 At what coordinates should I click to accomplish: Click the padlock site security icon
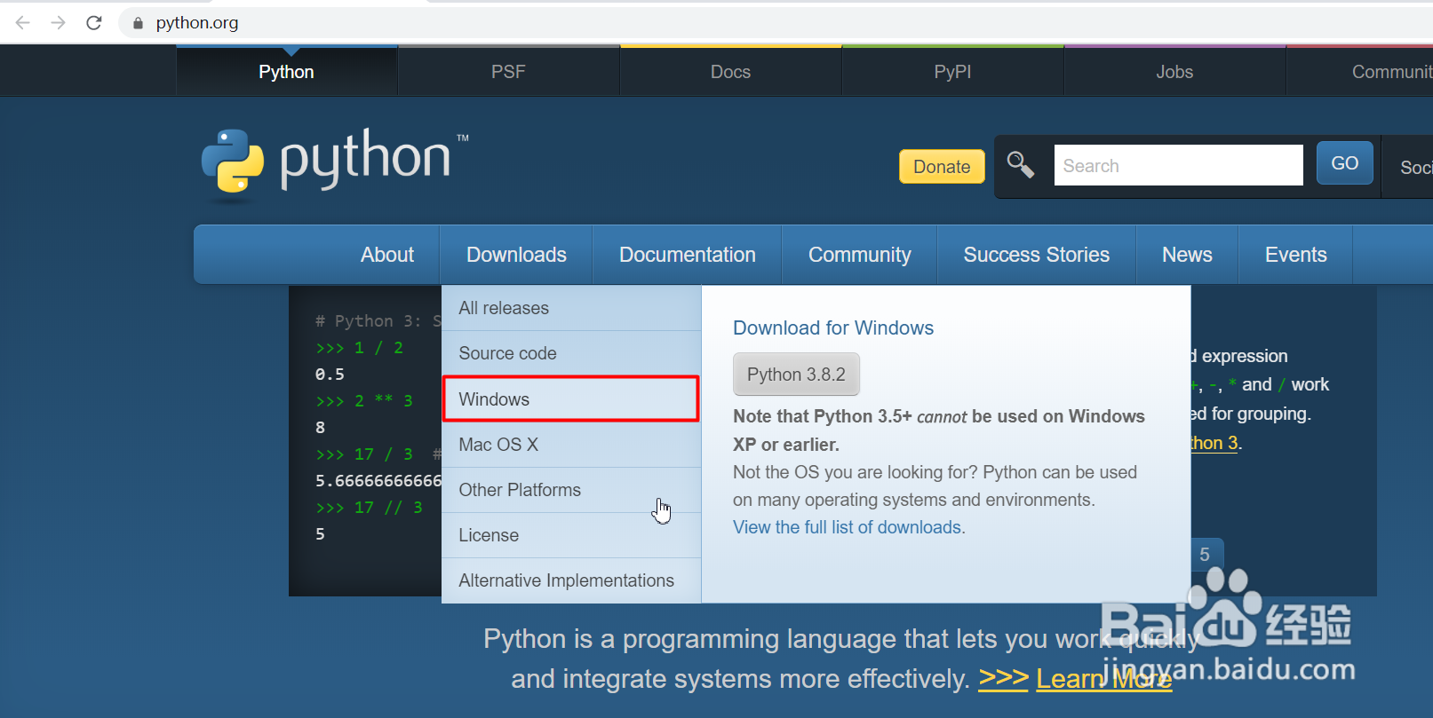(138, 23)
